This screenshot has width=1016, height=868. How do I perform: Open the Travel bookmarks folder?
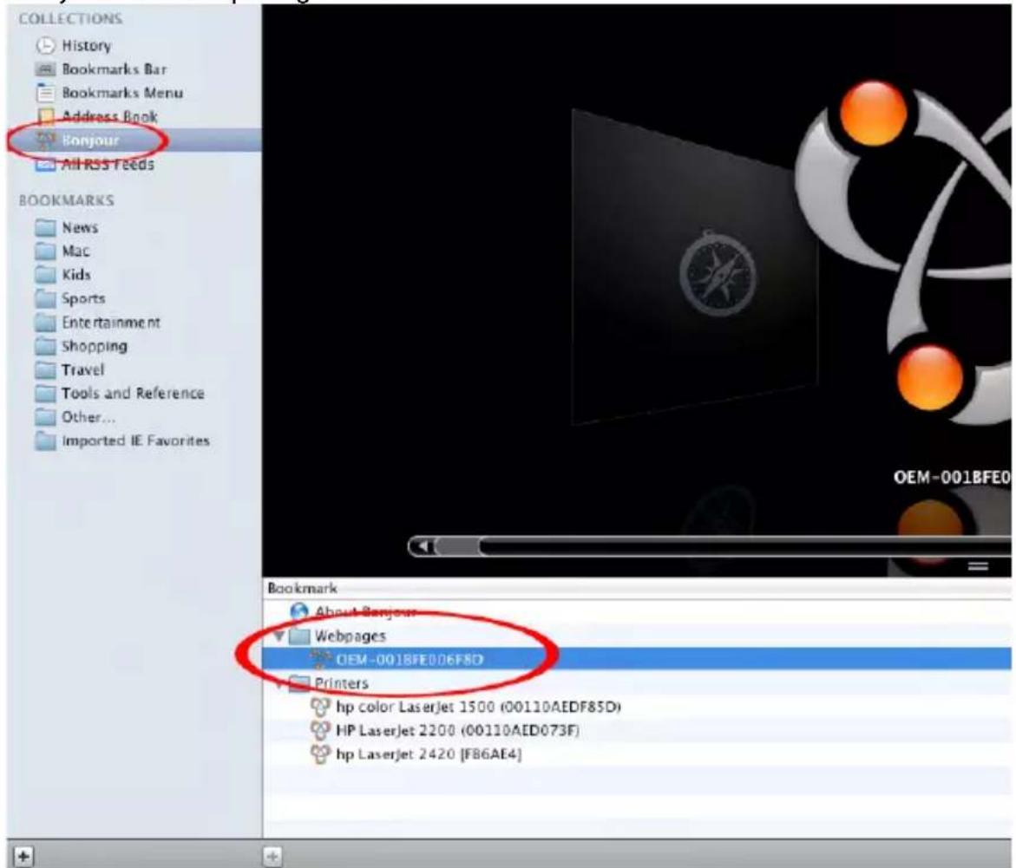(x=82, y=370)
